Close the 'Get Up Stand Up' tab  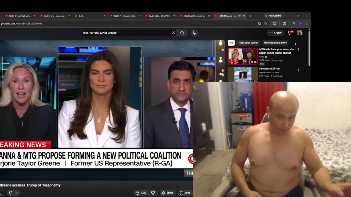coord(209,16)
